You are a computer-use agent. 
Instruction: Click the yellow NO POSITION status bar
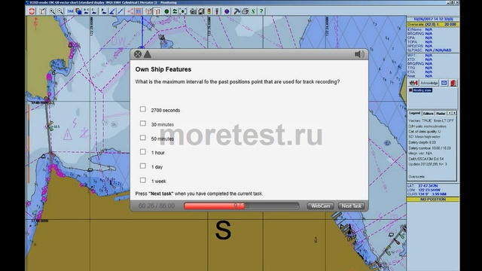point(432,199)
